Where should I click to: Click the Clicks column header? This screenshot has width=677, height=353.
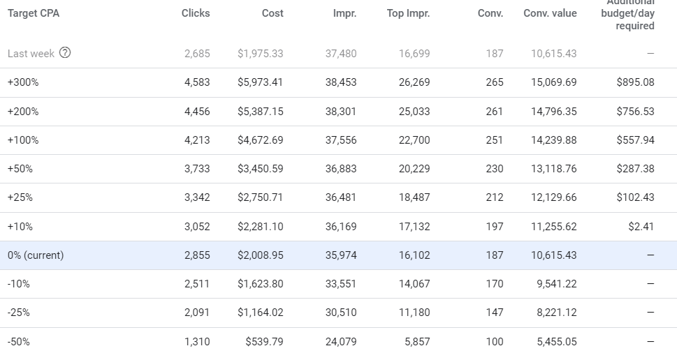[196, 13]
